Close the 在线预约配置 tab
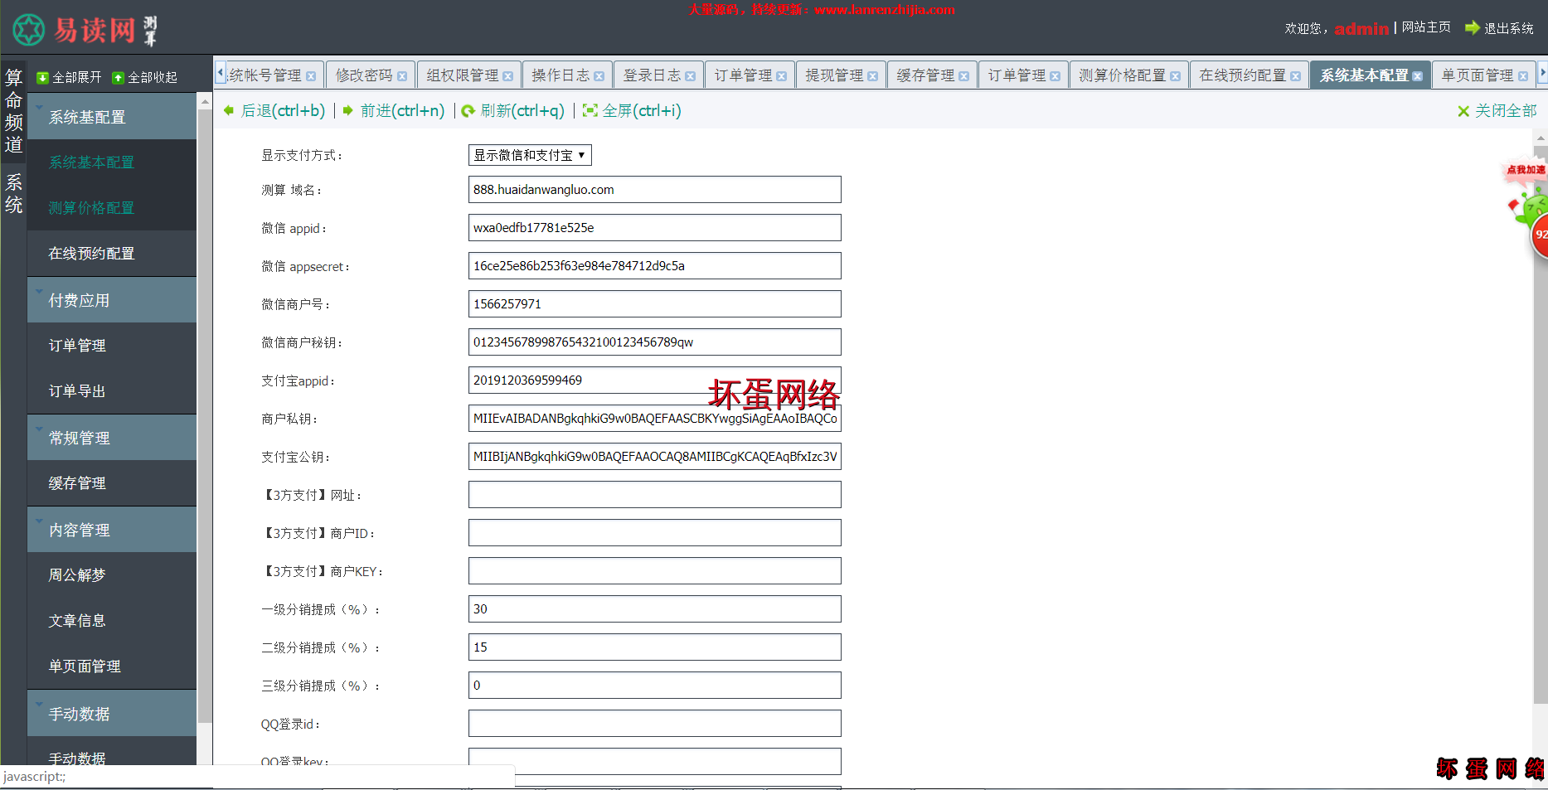The width and height of the screenshot is (1548, 790). click(x=1296, y=76)
